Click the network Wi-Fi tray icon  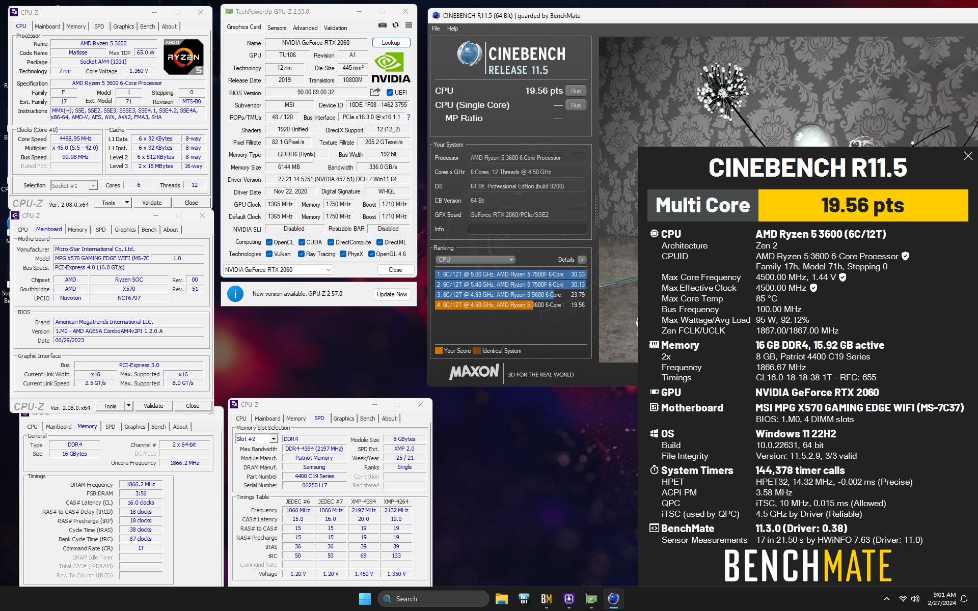click(x=903, y=599)
